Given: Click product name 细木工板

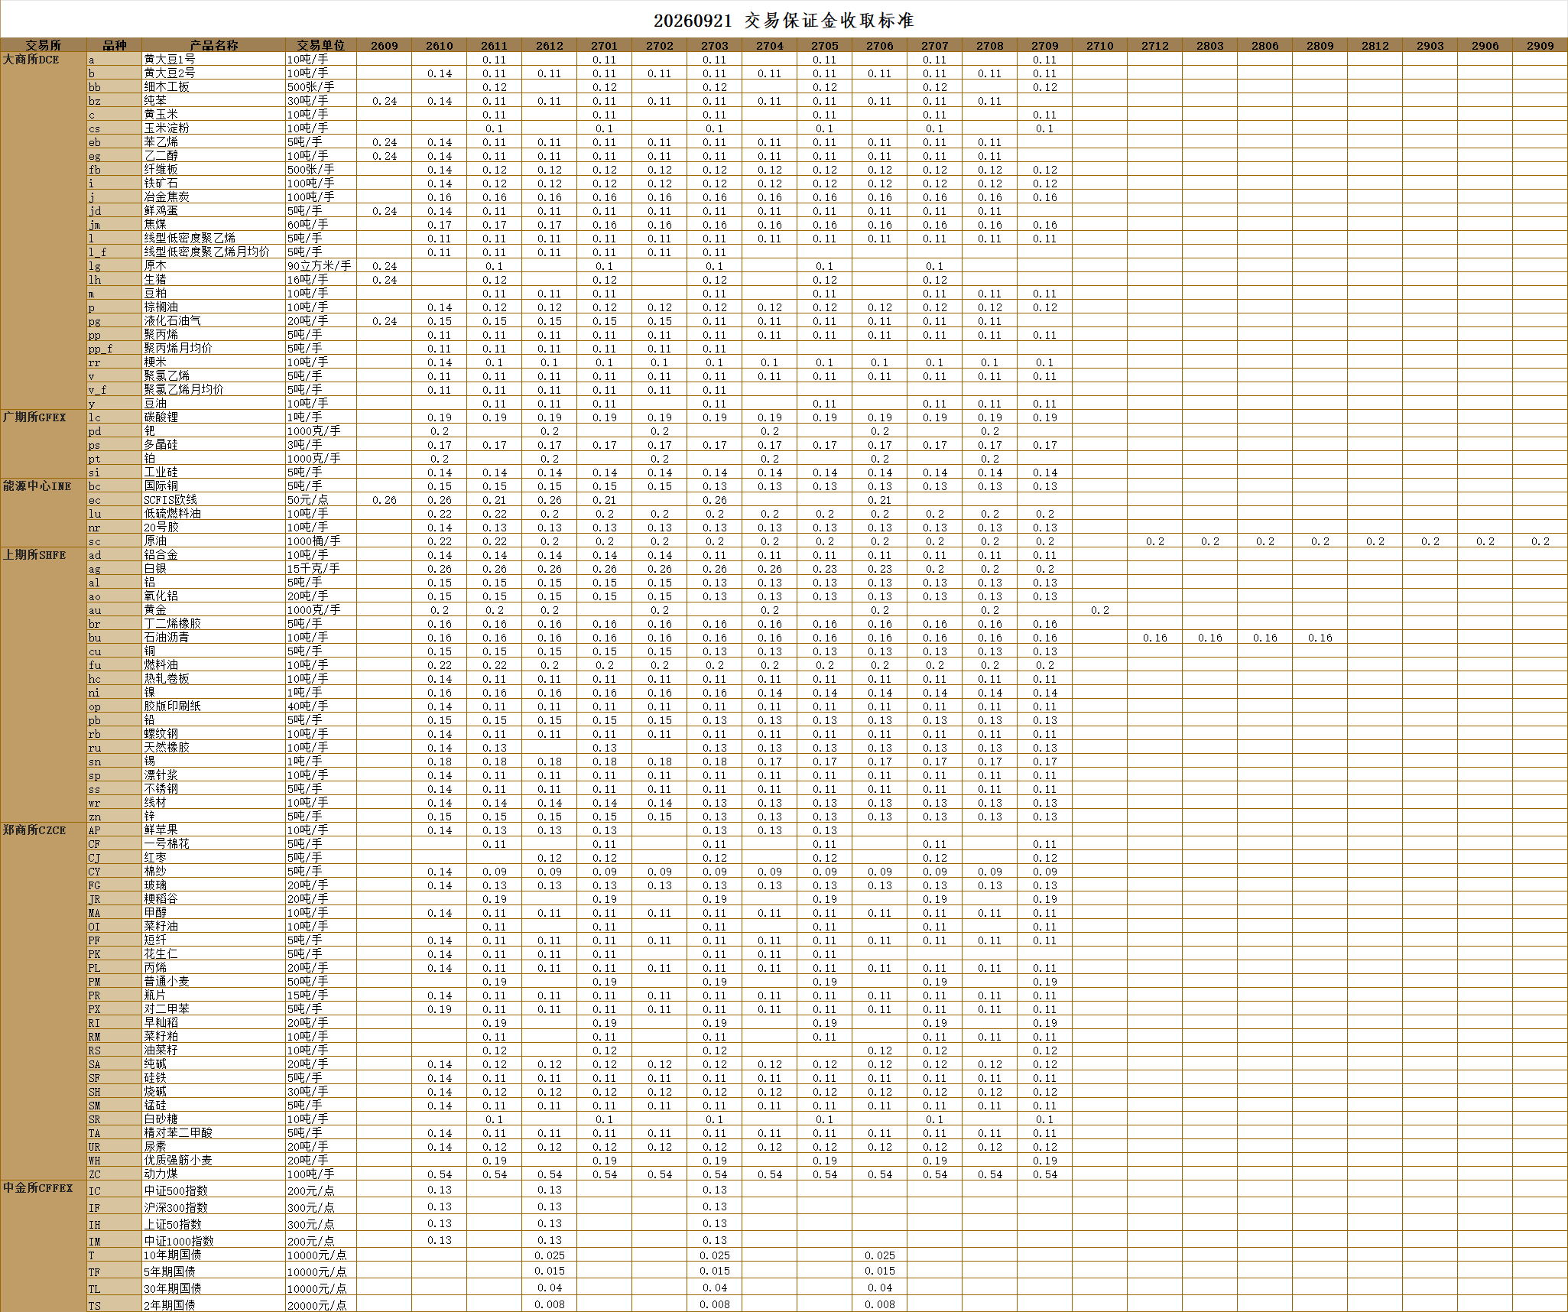Looking at the screenshot, I should 167,87.
